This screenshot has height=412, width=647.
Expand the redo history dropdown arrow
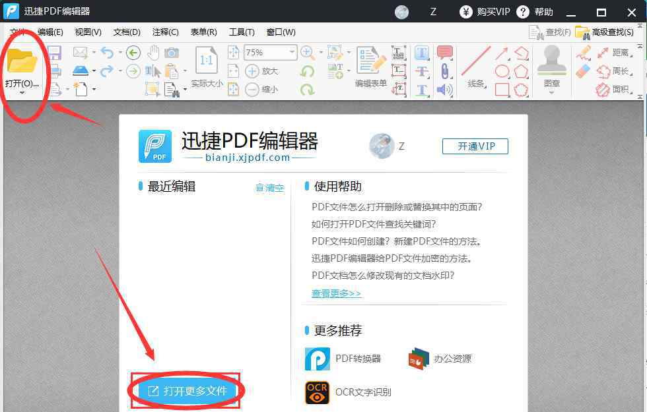pyautogui.click(x=120, y=71)
